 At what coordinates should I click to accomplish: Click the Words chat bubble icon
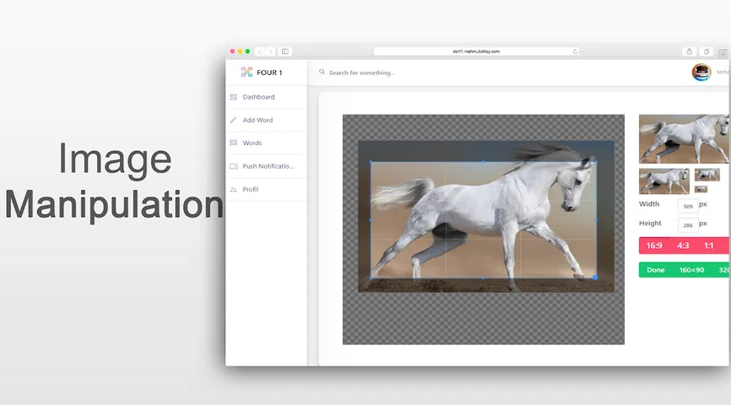[x=234, y=143]
